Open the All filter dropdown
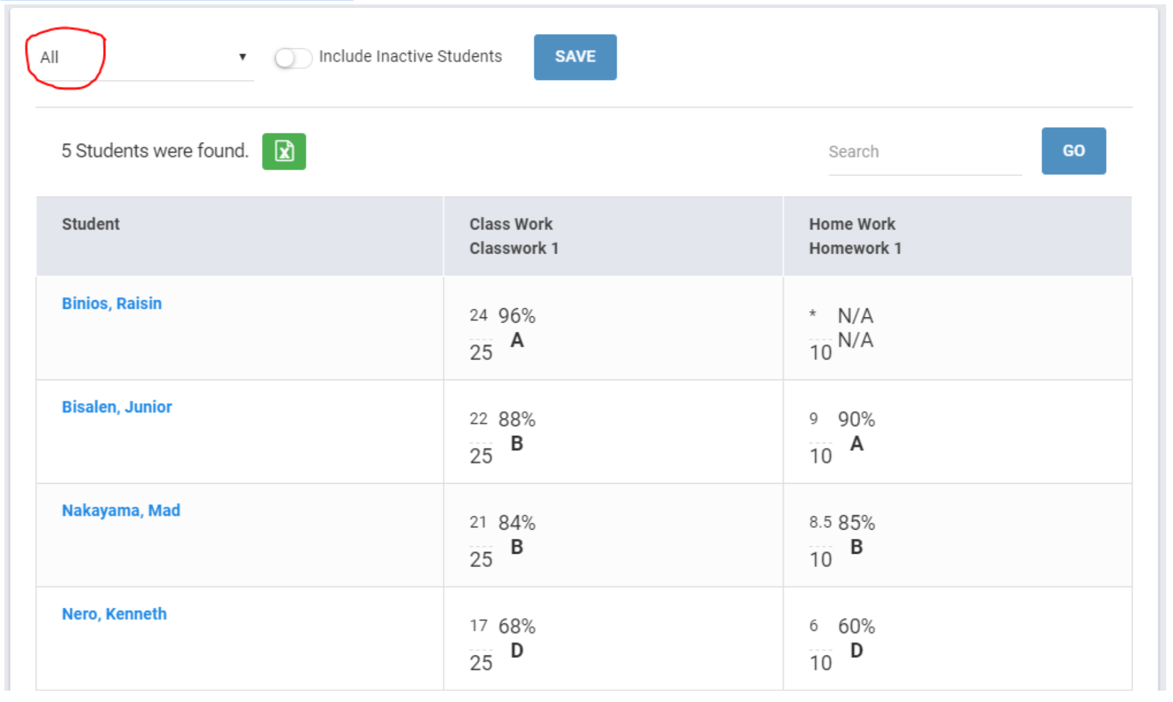Image resolution: width=1173 pixels, height=702 pixels. pos(140,58)
